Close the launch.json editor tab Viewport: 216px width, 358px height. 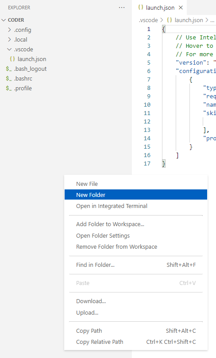pos(181,8)
